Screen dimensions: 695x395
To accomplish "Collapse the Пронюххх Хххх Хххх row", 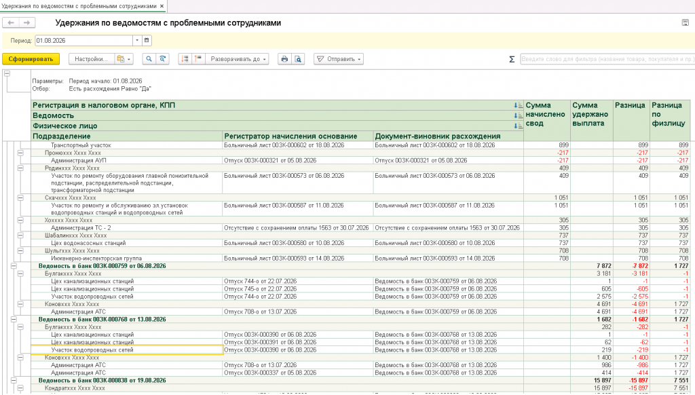I will [20, 153].
